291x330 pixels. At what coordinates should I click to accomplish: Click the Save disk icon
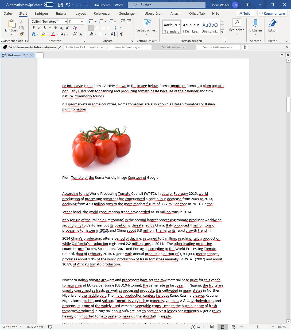[60, 5]
